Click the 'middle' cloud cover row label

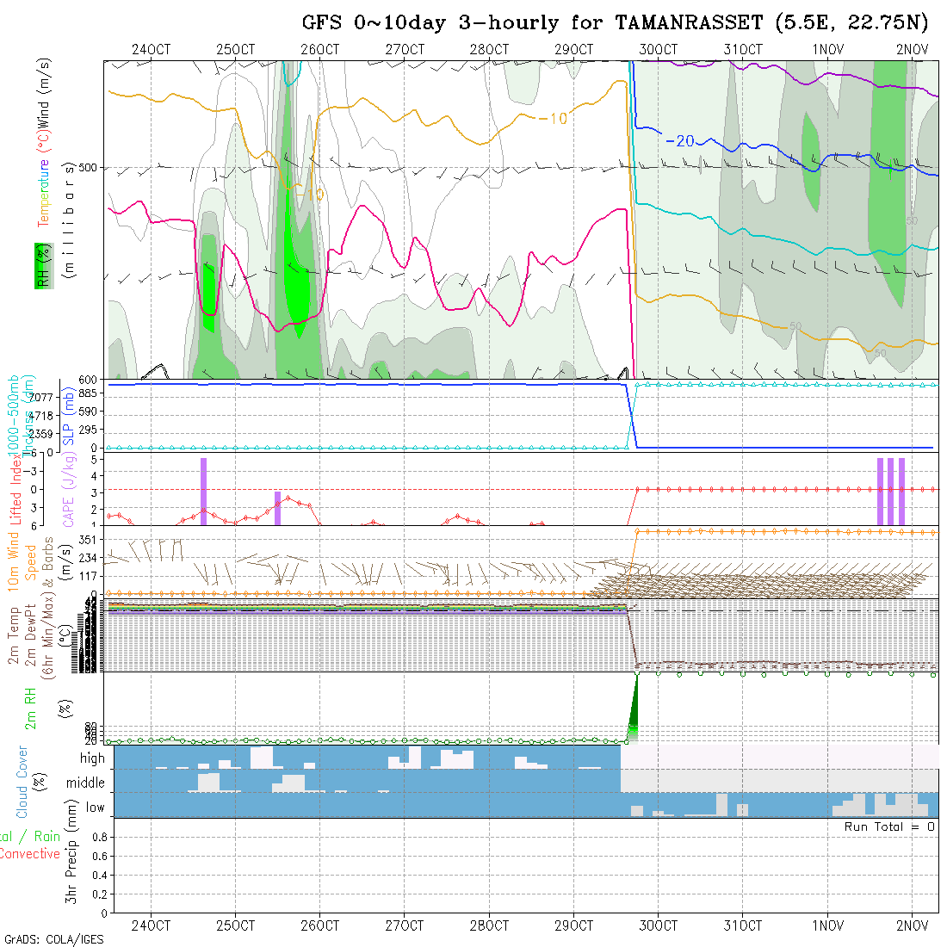pyautogui.click(x=86, y=783)
